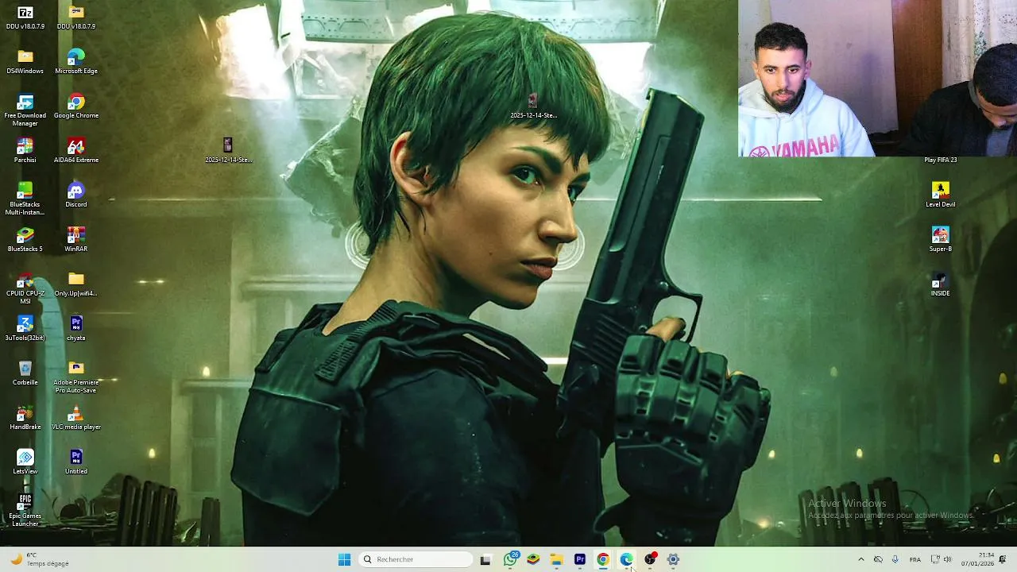Image resolution: width=1017 pixels, height=572 pixels.
Task: Launch Epic Games Launcher
Action: tap(25, 511)
